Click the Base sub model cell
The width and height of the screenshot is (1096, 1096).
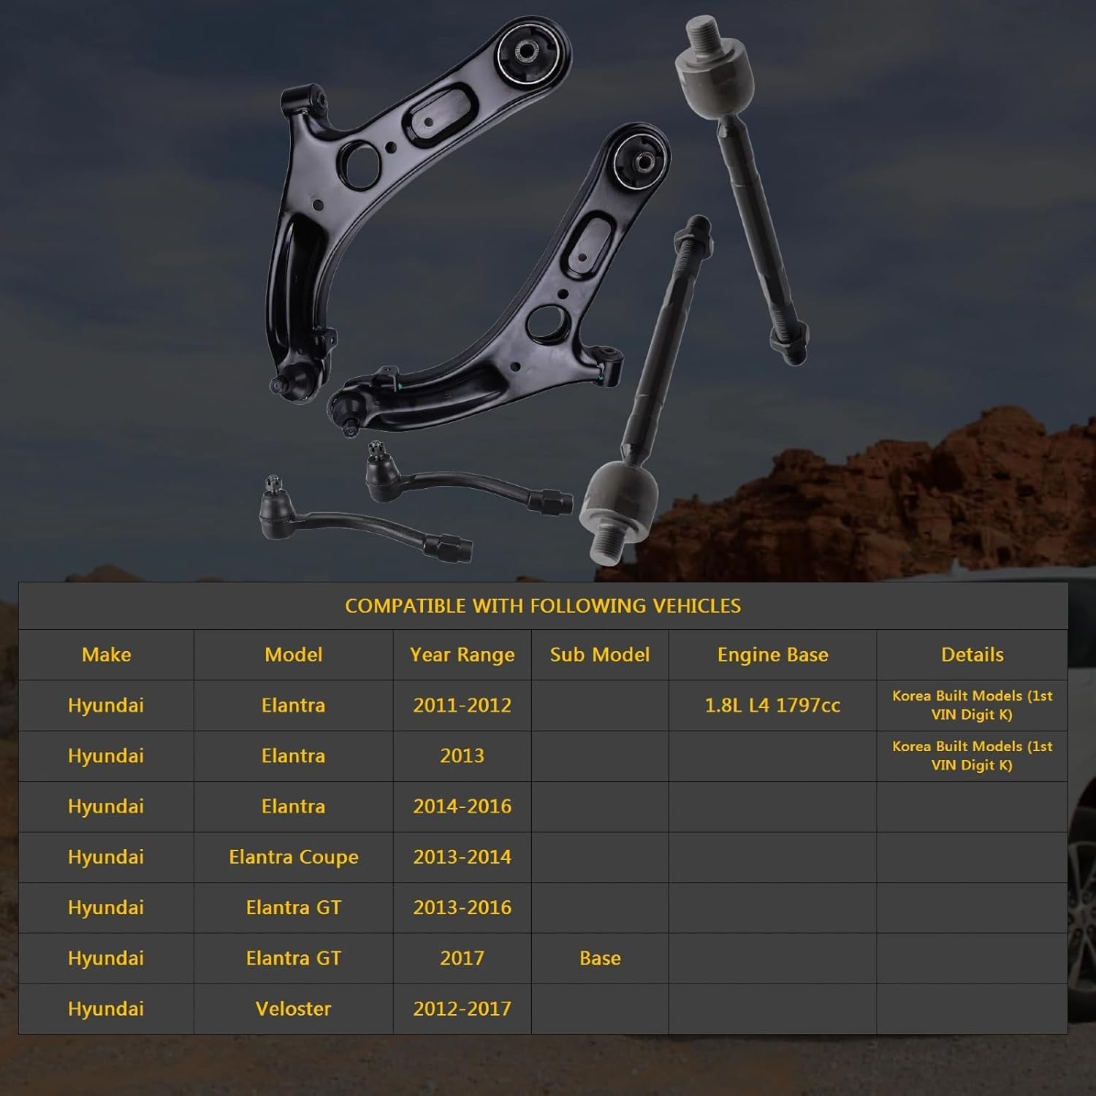[x=600, y=958]
